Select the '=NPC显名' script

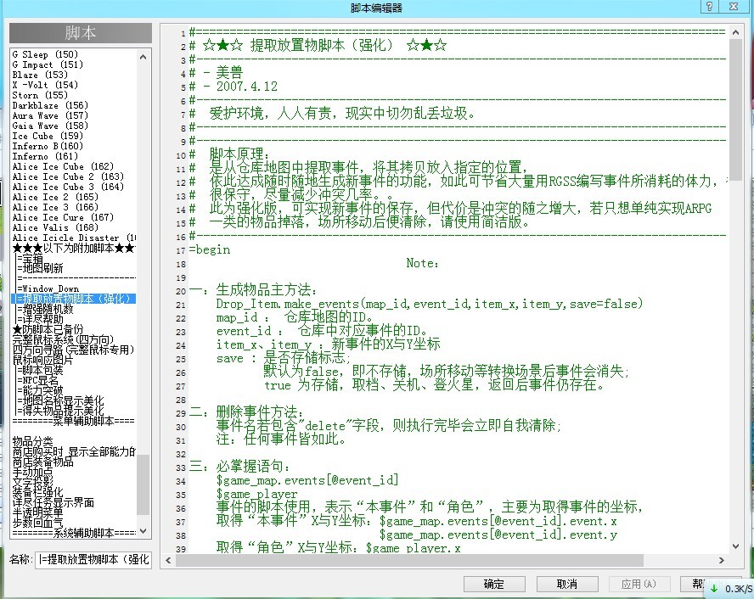coord(37,380)
